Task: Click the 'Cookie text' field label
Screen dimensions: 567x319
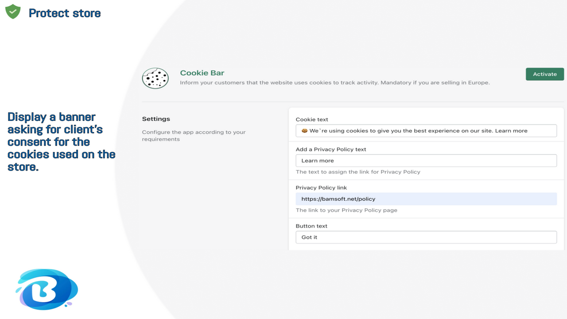Action: 312,120
